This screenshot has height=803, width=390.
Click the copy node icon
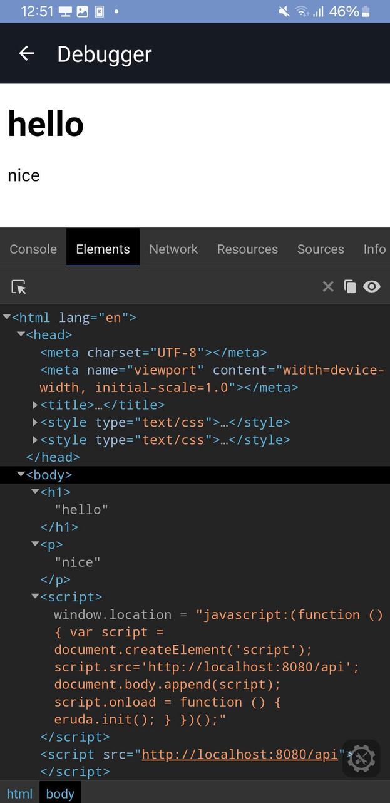pos(351,286)
